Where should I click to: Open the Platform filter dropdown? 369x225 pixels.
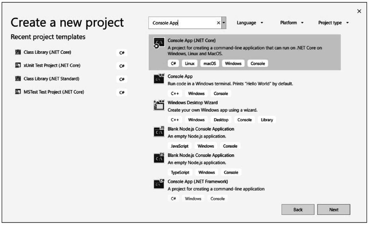point(292,23)
